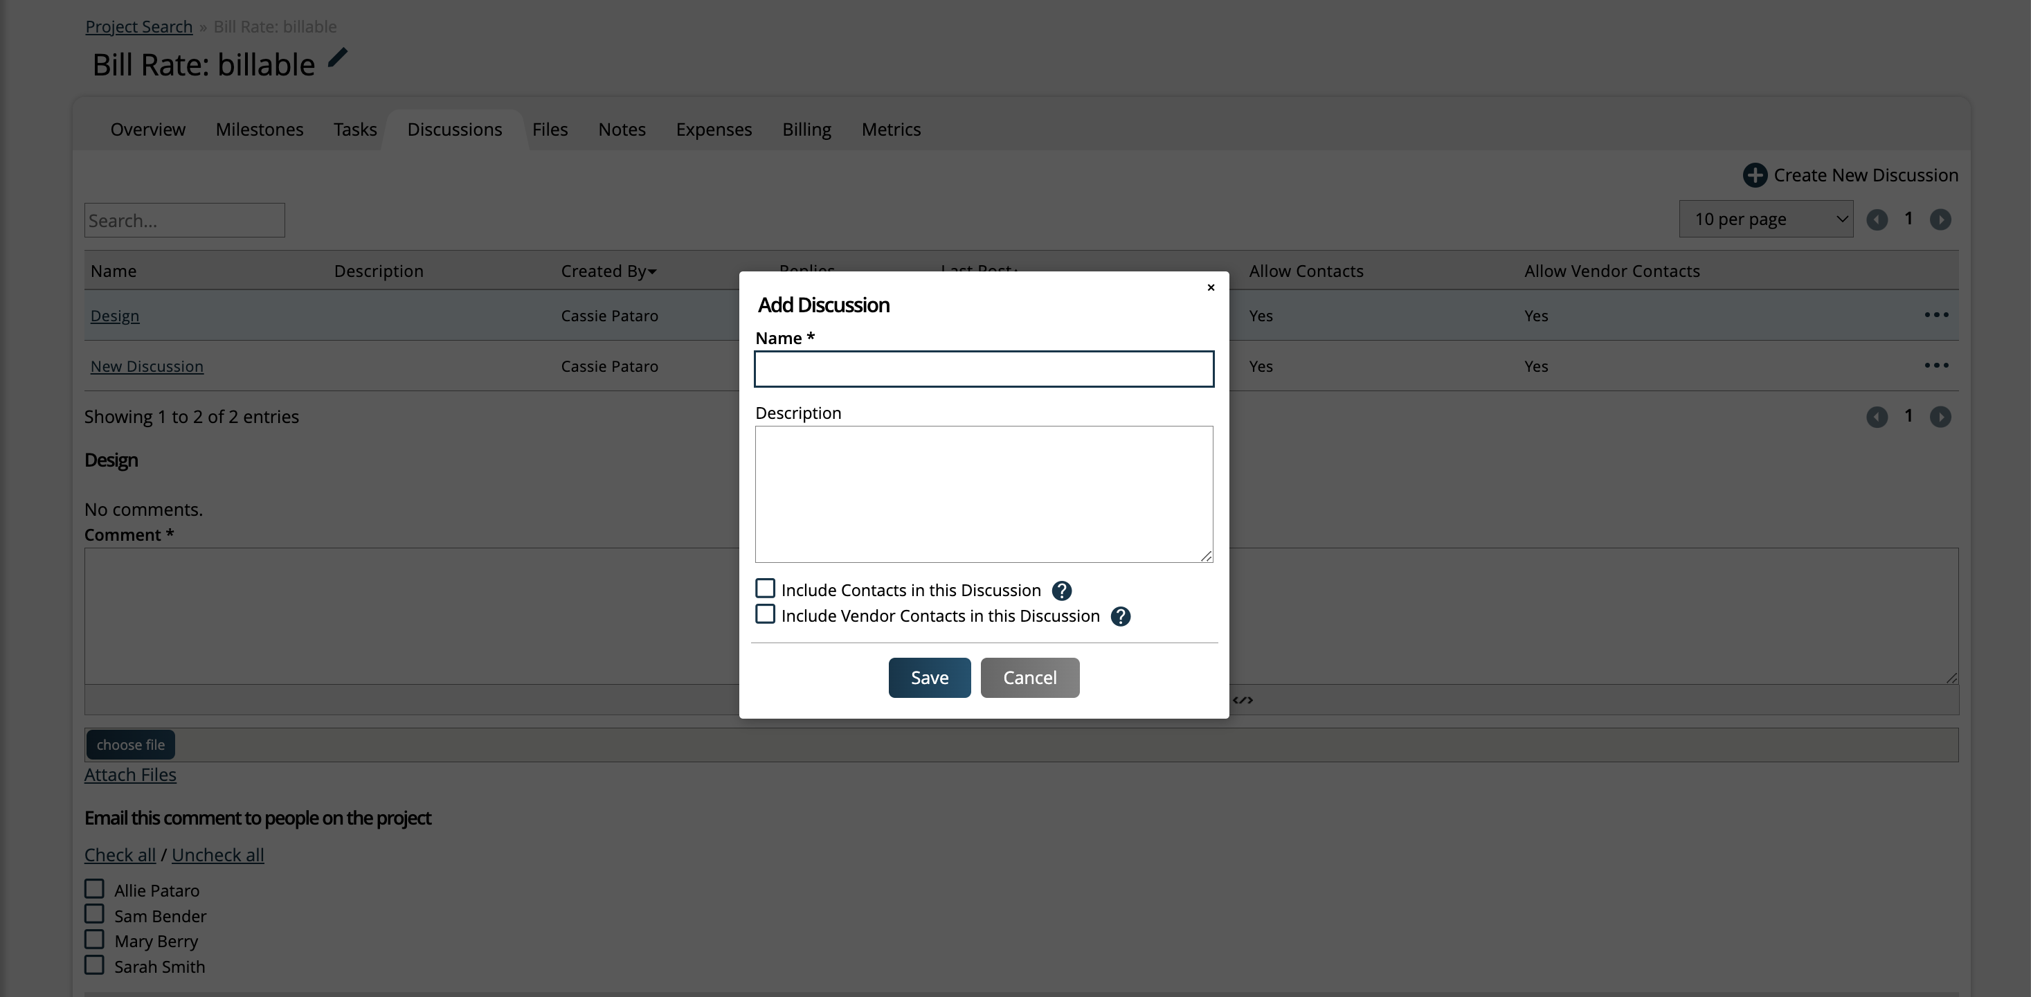
Task: Open the 10 per page dropdown
Action: pos(1766,219)
